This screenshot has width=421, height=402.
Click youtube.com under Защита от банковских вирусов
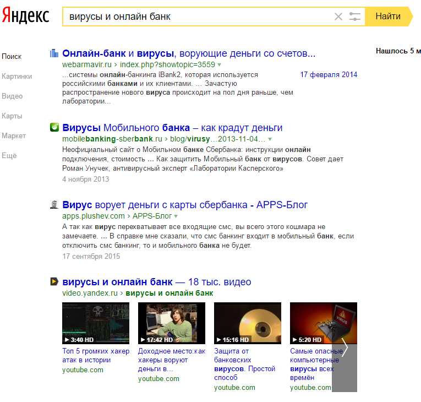234,388
